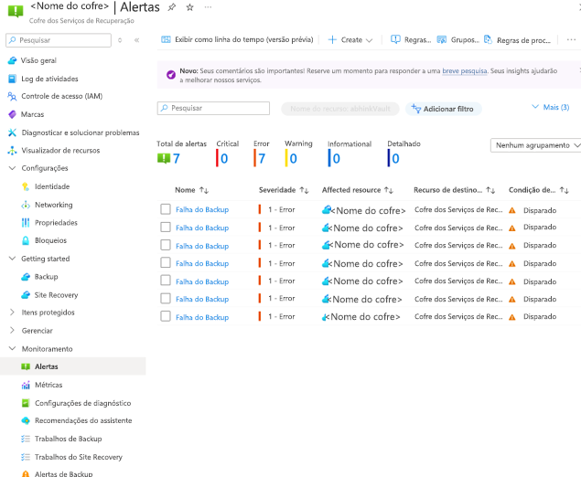Click the Trabalhos do Site Recovery icon
The height and width of the screenshot is (477, 581).
[x=26, y=457]
